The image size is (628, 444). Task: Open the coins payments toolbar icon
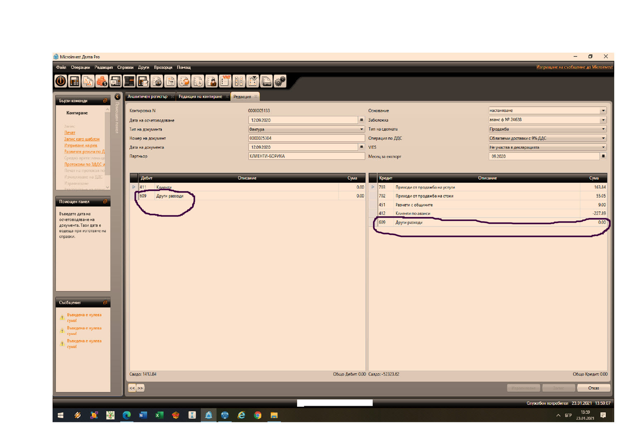102,81
